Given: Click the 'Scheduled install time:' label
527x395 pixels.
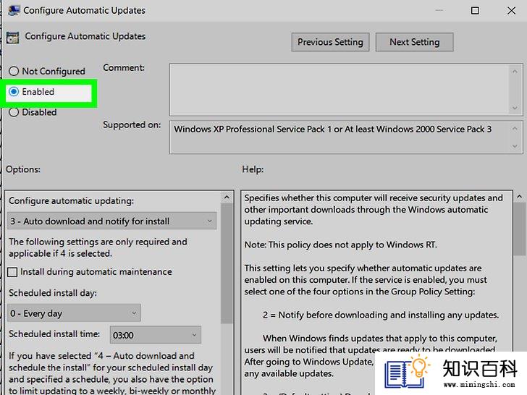Looking at the screenshot, I should pyautogui.click(x=54, y=334).
